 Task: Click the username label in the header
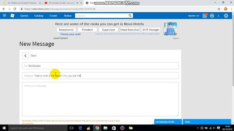click(193, 16)
